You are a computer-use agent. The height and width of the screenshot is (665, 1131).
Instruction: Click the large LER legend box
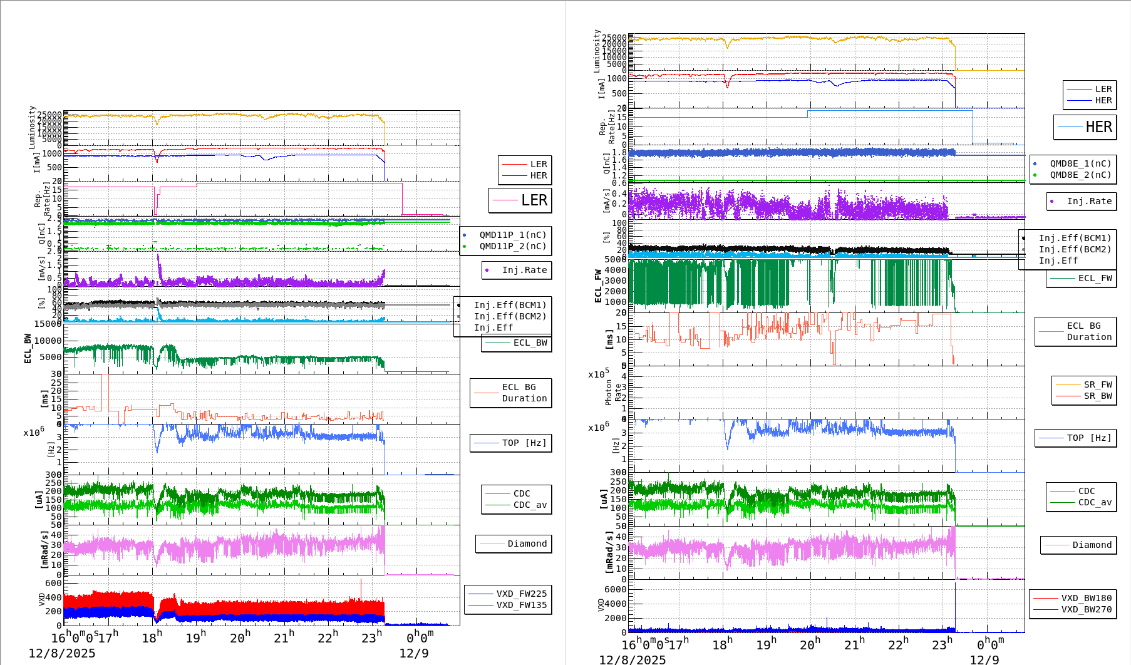520,200
